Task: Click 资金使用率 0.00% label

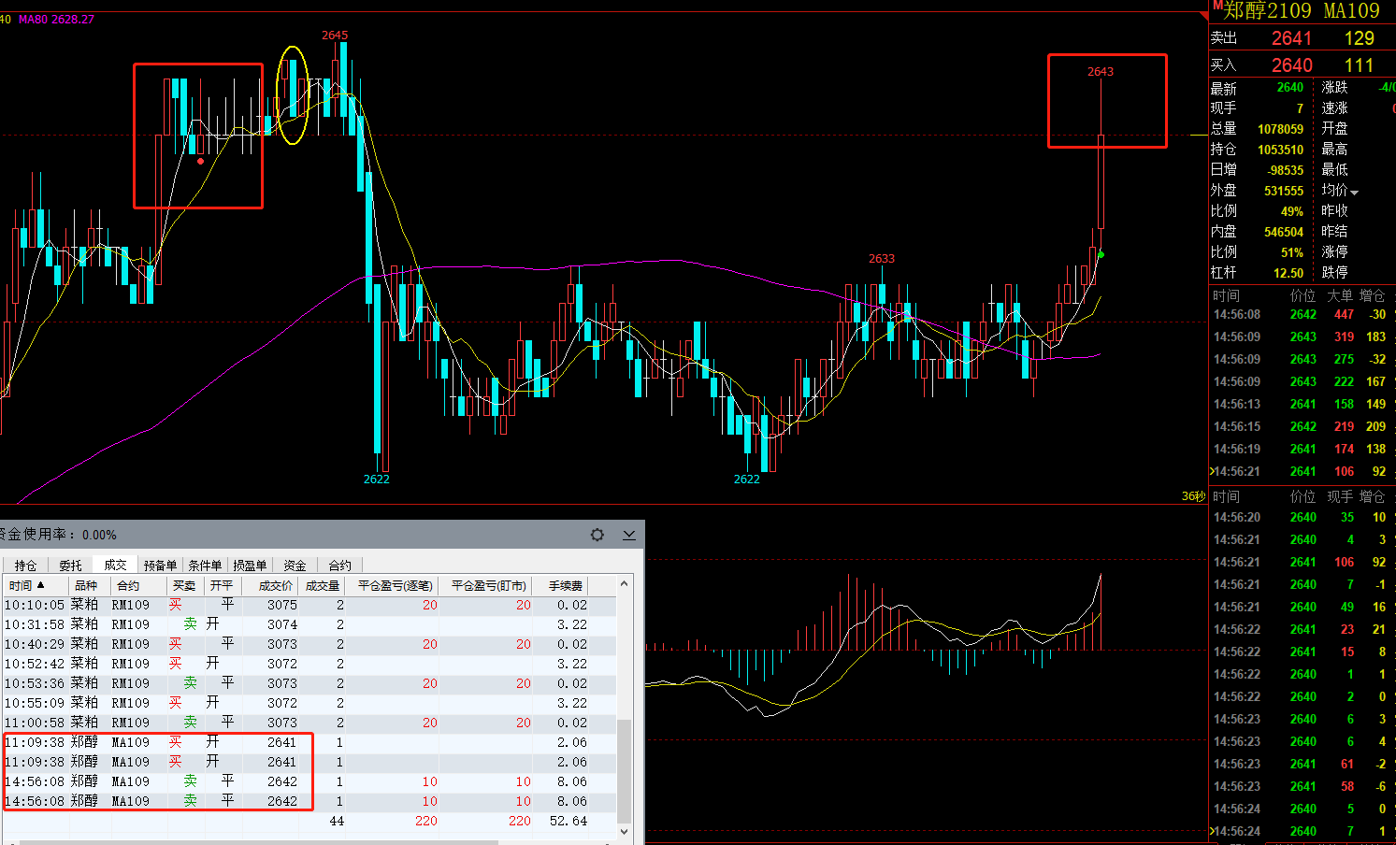Action: (x=59, y=535)
